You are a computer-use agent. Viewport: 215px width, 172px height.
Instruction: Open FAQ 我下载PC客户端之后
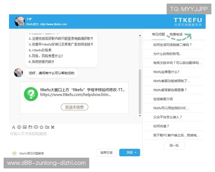[176, 135]
